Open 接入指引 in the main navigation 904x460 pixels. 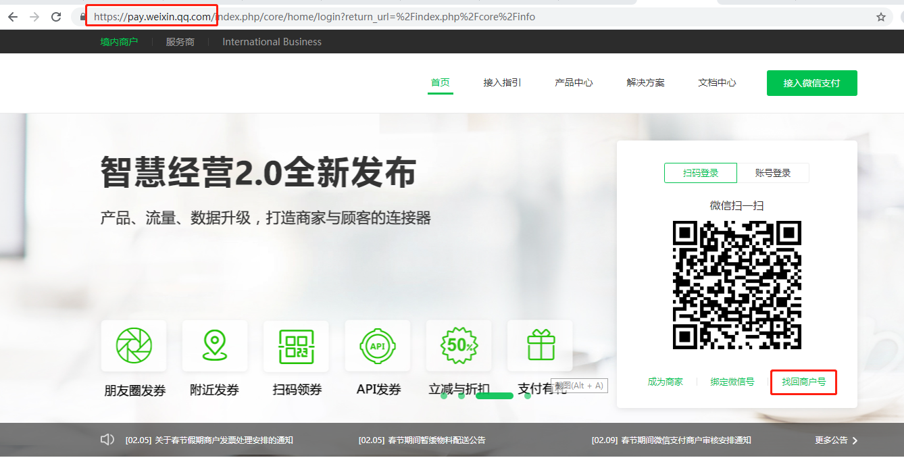pyautogui.click(x=502, y=82)
